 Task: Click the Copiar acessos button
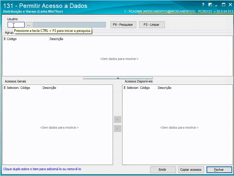pyautogui.click(x=191, y=170)
